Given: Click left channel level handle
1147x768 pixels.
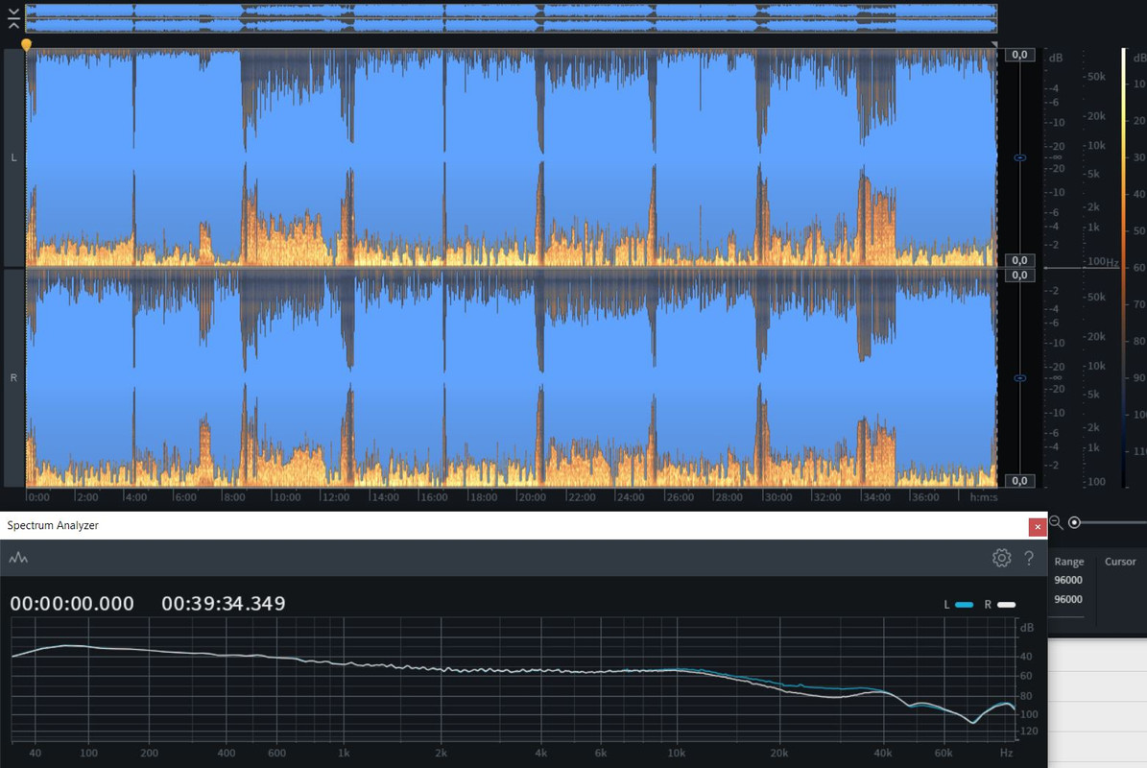Looking at the screenshot, I should click(1019, 158).
